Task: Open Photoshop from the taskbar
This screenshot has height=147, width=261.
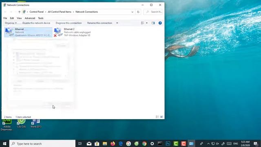Action: [x=168, y=144]
